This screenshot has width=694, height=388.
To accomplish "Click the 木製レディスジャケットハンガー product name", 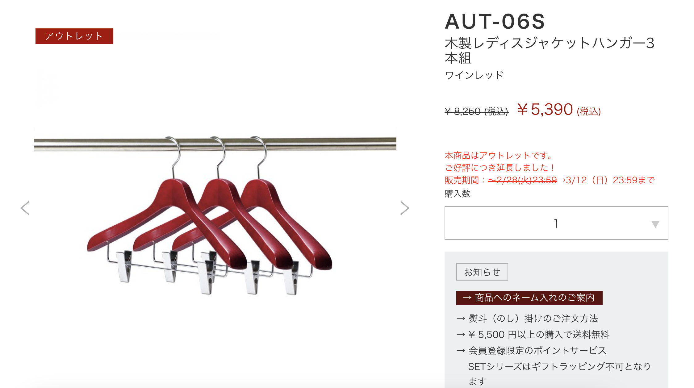I will tap(550, 50).
